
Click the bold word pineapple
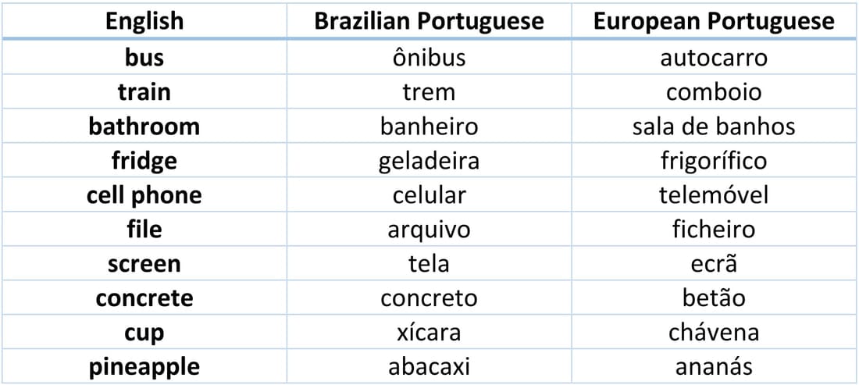point(144,368)
